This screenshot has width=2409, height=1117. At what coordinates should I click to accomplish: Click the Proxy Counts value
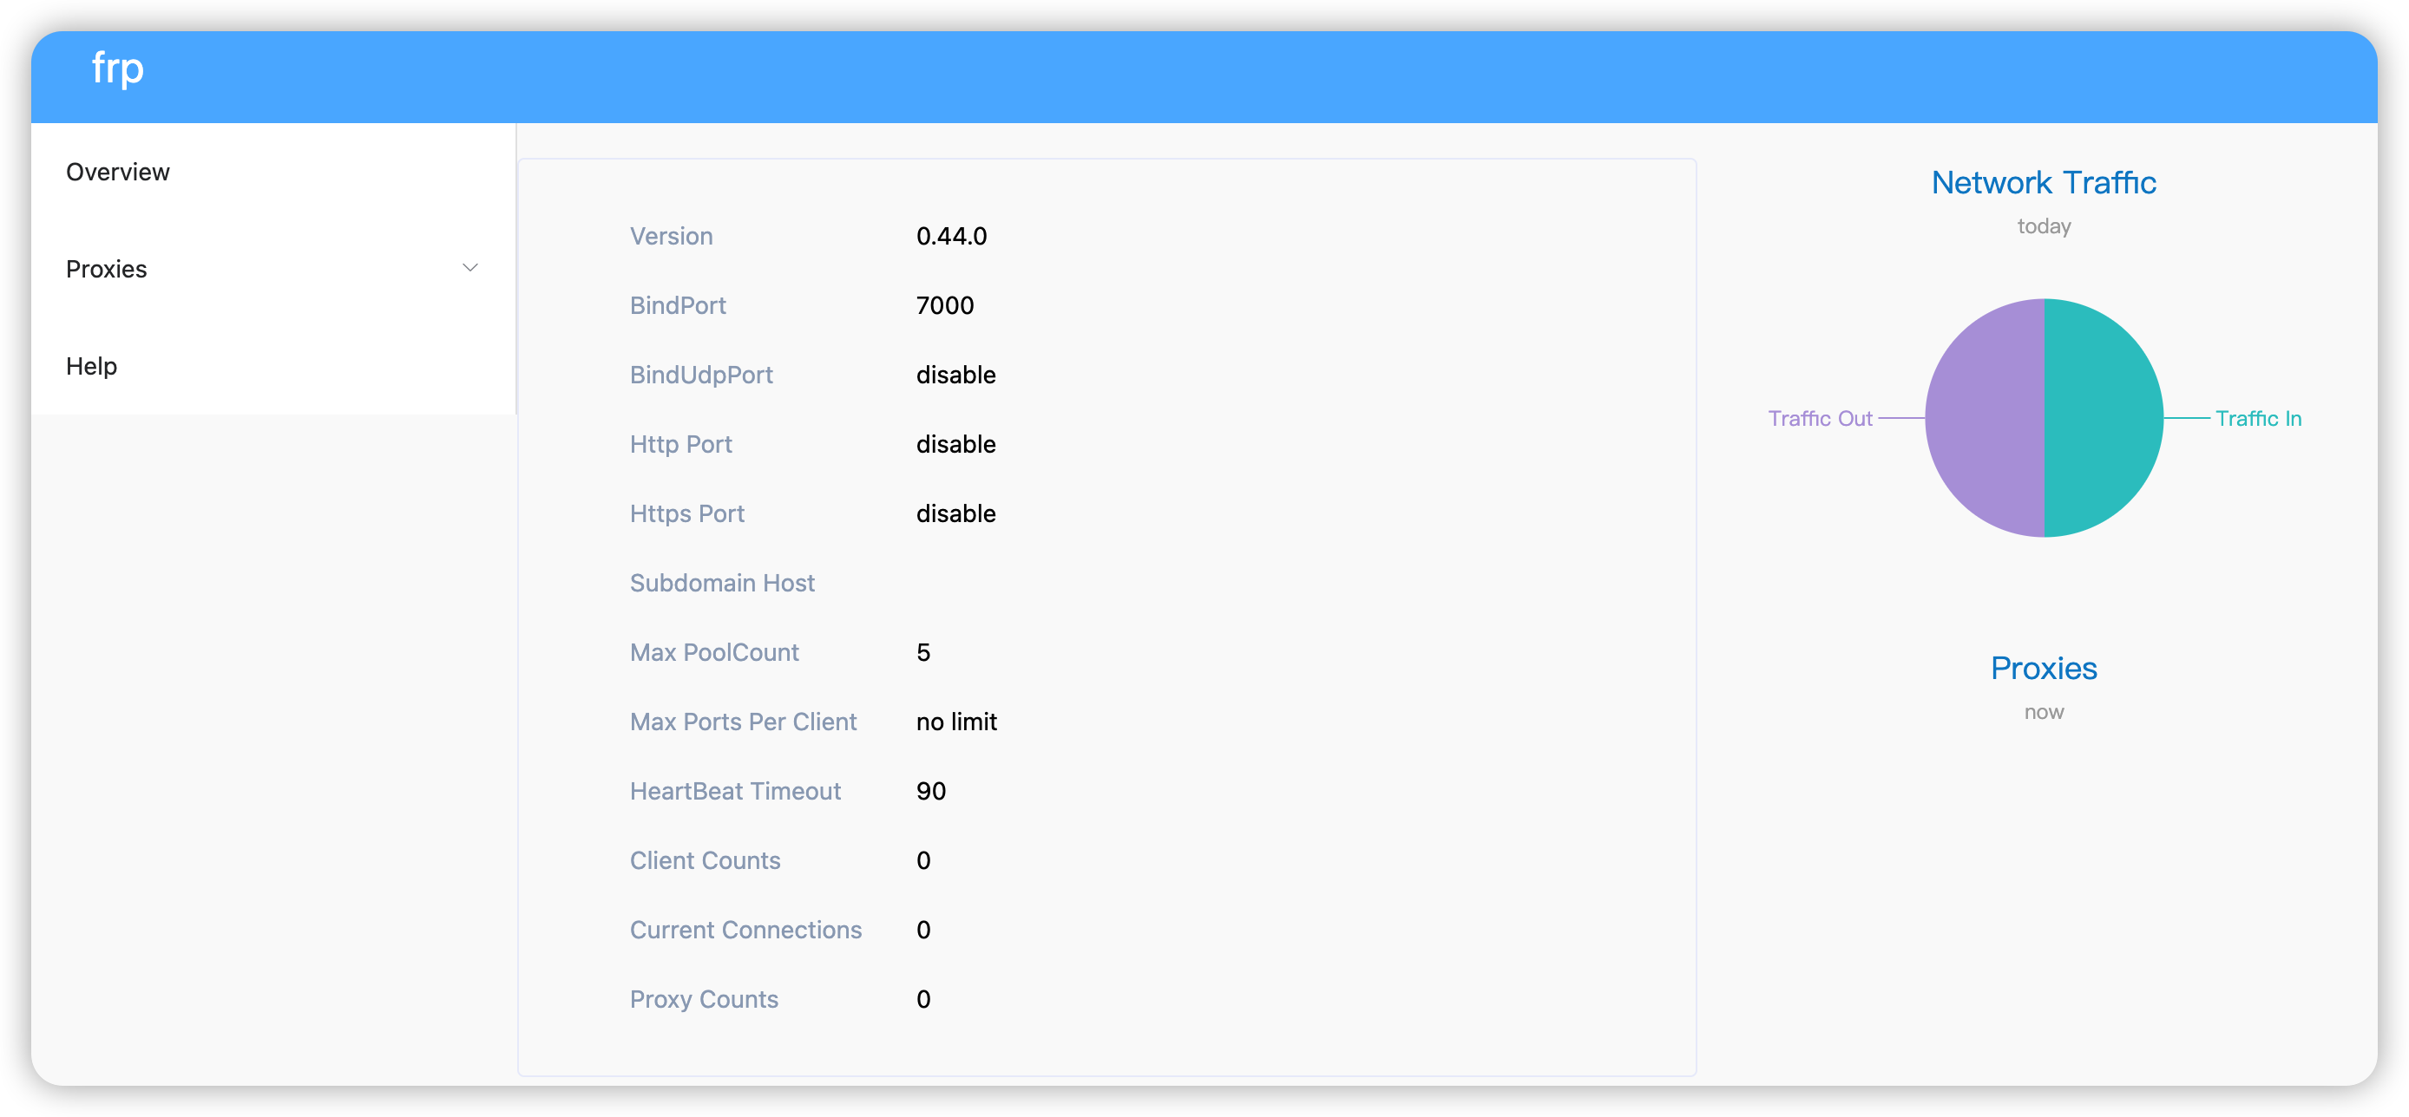click(923, 999)
